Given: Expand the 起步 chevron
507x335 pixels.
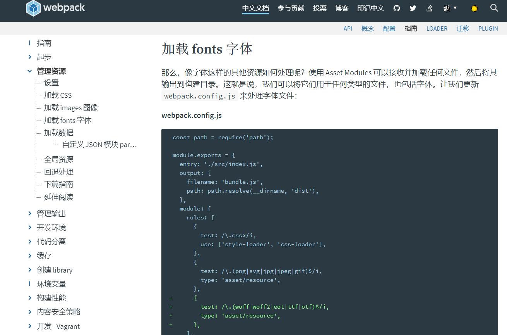Looking at the screenshot, I should 30,57.
